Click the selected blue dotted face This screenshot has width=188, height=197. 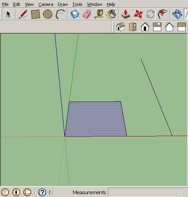pyautogui.click(x=96, y=119)
